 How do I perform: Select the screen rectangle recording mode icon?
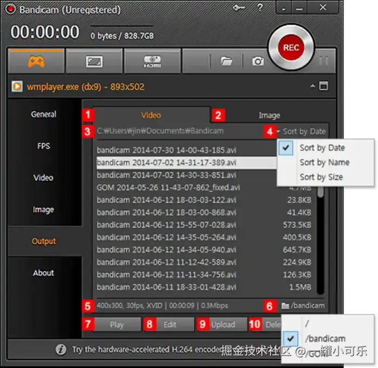click(94, 61)
